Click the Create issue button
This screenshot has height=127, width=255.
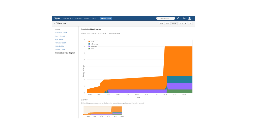click(x=106, y=18)
